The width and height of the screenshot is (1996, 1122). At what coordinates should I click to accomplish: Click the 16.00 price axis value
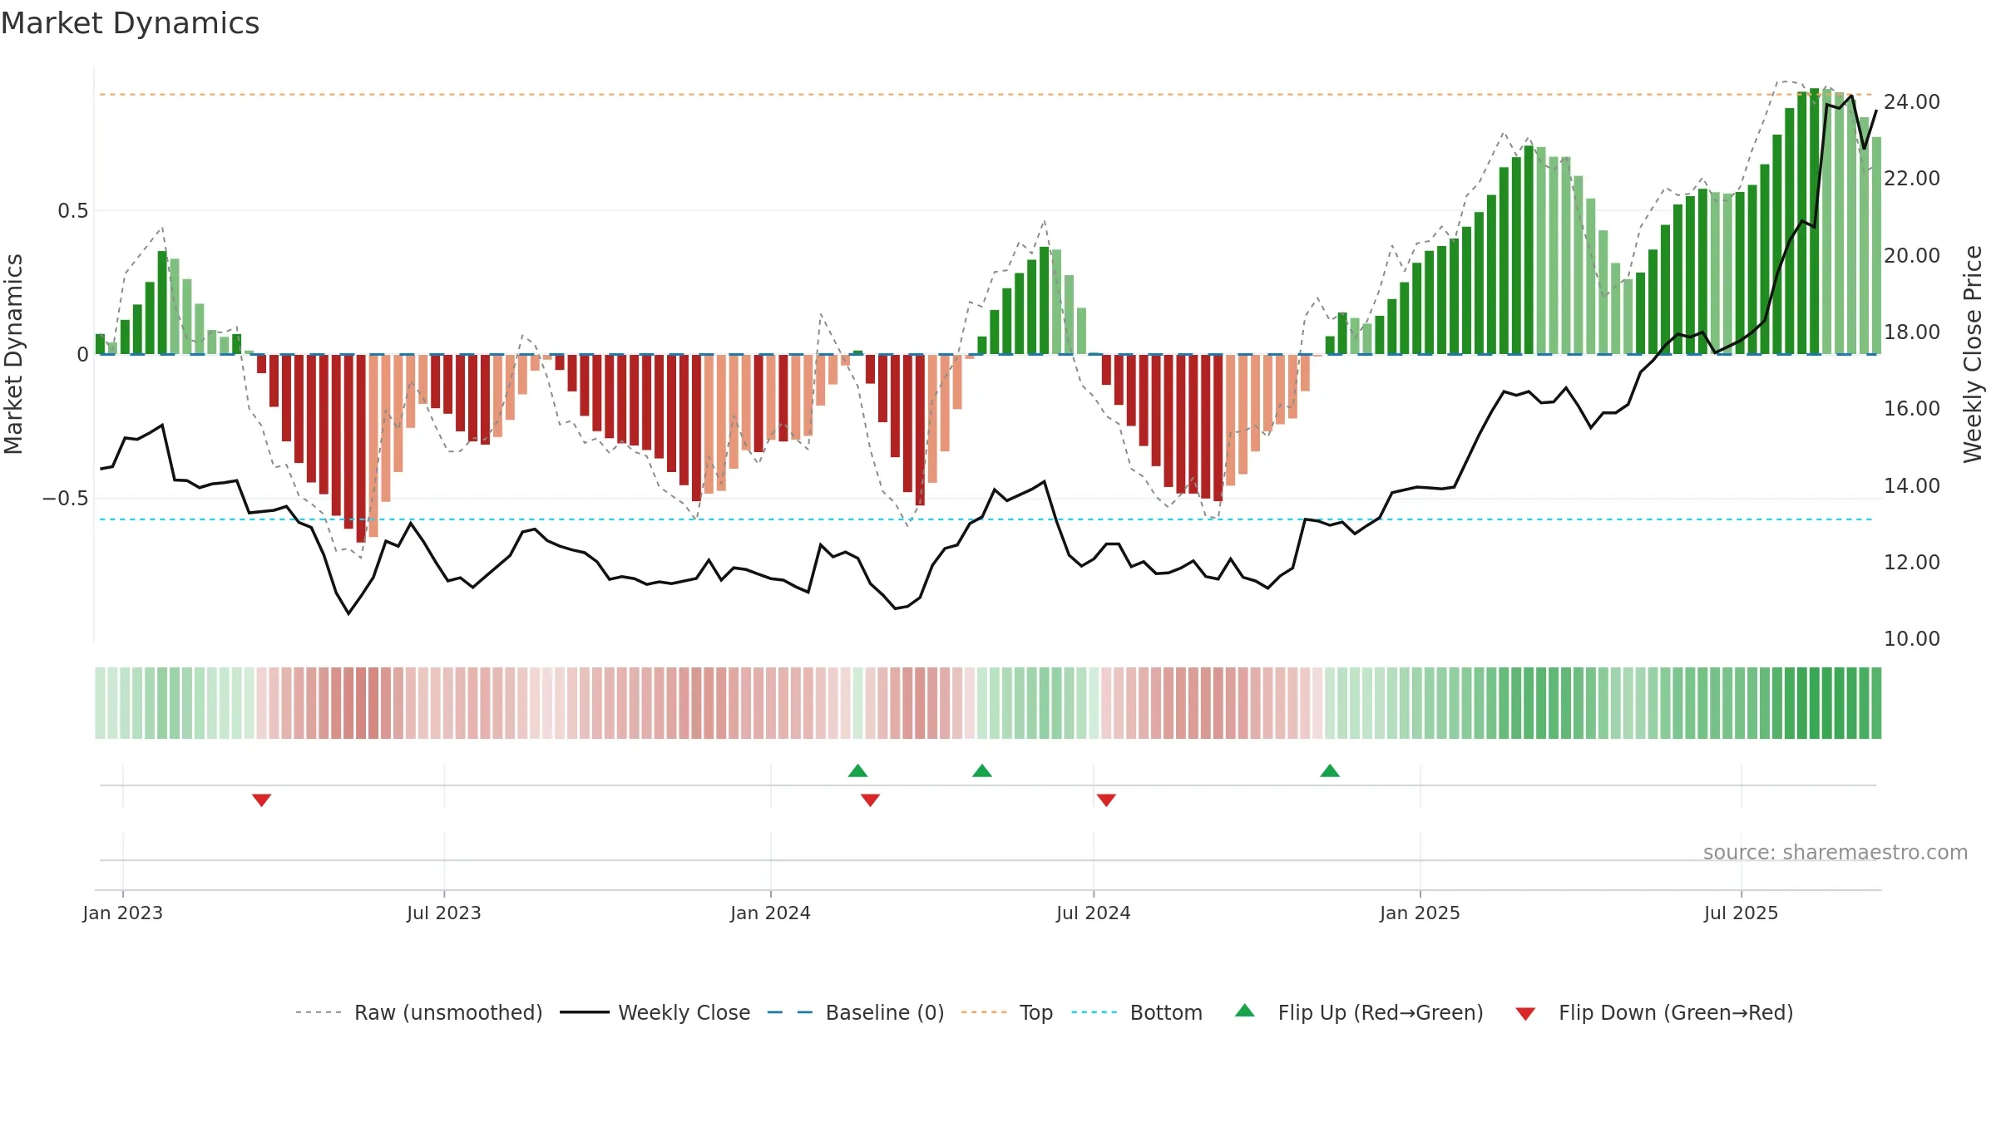tap(1912, 408)
